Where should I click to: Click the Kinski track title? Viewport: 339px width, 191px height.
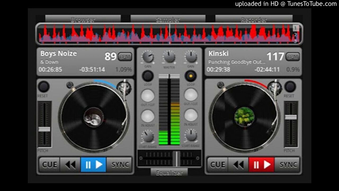point(218,53)
